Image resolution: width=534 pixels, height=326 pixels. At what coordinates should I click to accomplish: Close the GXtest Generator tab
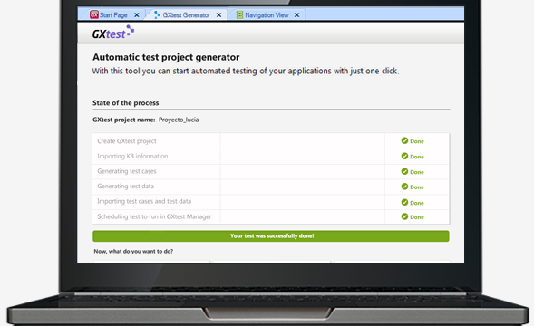[219, 15]
